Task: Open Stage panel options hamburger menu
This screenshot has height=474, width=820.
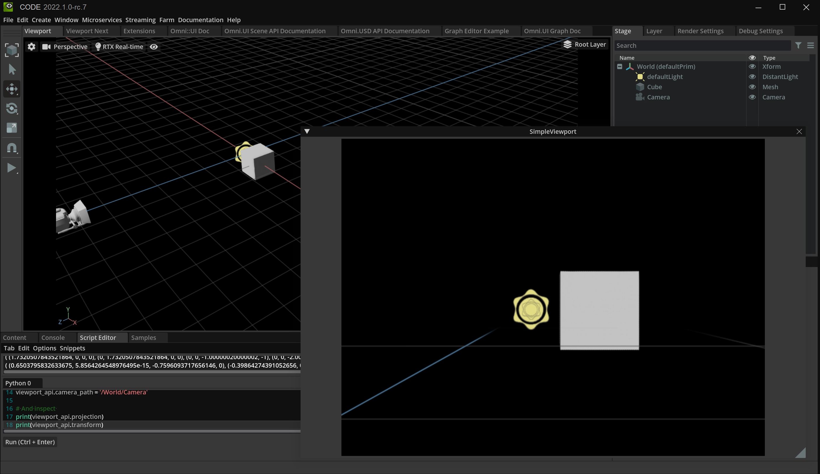Action: [x=810, y=45]
